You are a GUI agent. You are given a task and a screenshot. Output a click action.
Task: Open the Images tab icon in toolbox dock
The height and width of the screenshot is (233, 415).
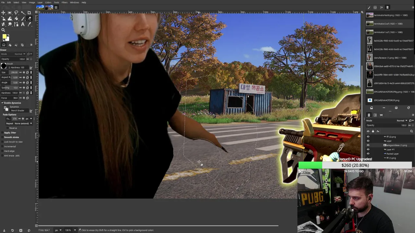[x=22, y=45]
